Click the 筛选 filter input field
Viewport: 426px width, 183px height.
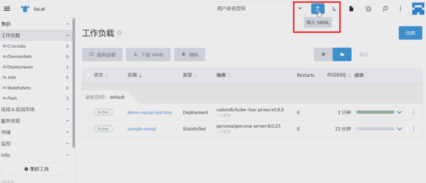[x=389, y=54]
